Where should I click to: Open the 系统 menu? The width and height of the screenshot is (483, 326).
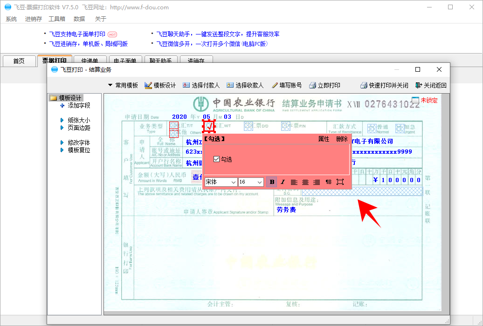(x=11, y=19)
